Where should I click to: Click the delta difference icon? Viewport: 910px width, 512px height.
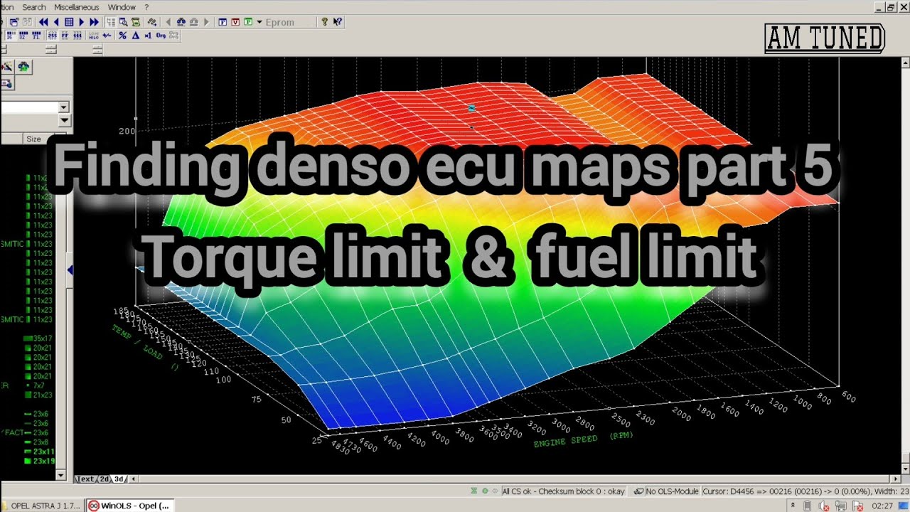pyautogui.click(x=136, y=35)
